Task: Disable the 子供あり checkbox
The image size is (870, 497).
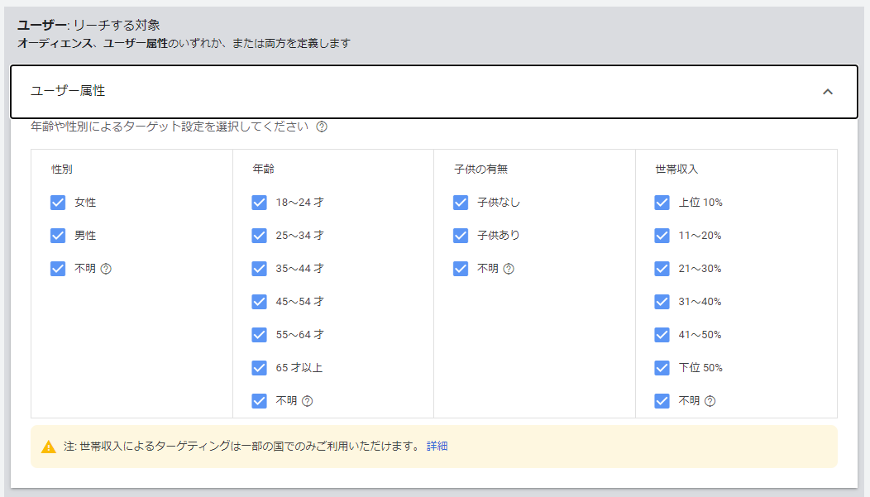Action: point(461,236)
